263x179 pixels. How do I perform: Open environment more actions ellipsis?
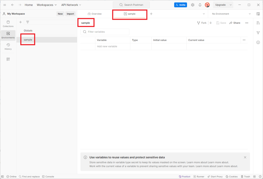click(247, 23)
